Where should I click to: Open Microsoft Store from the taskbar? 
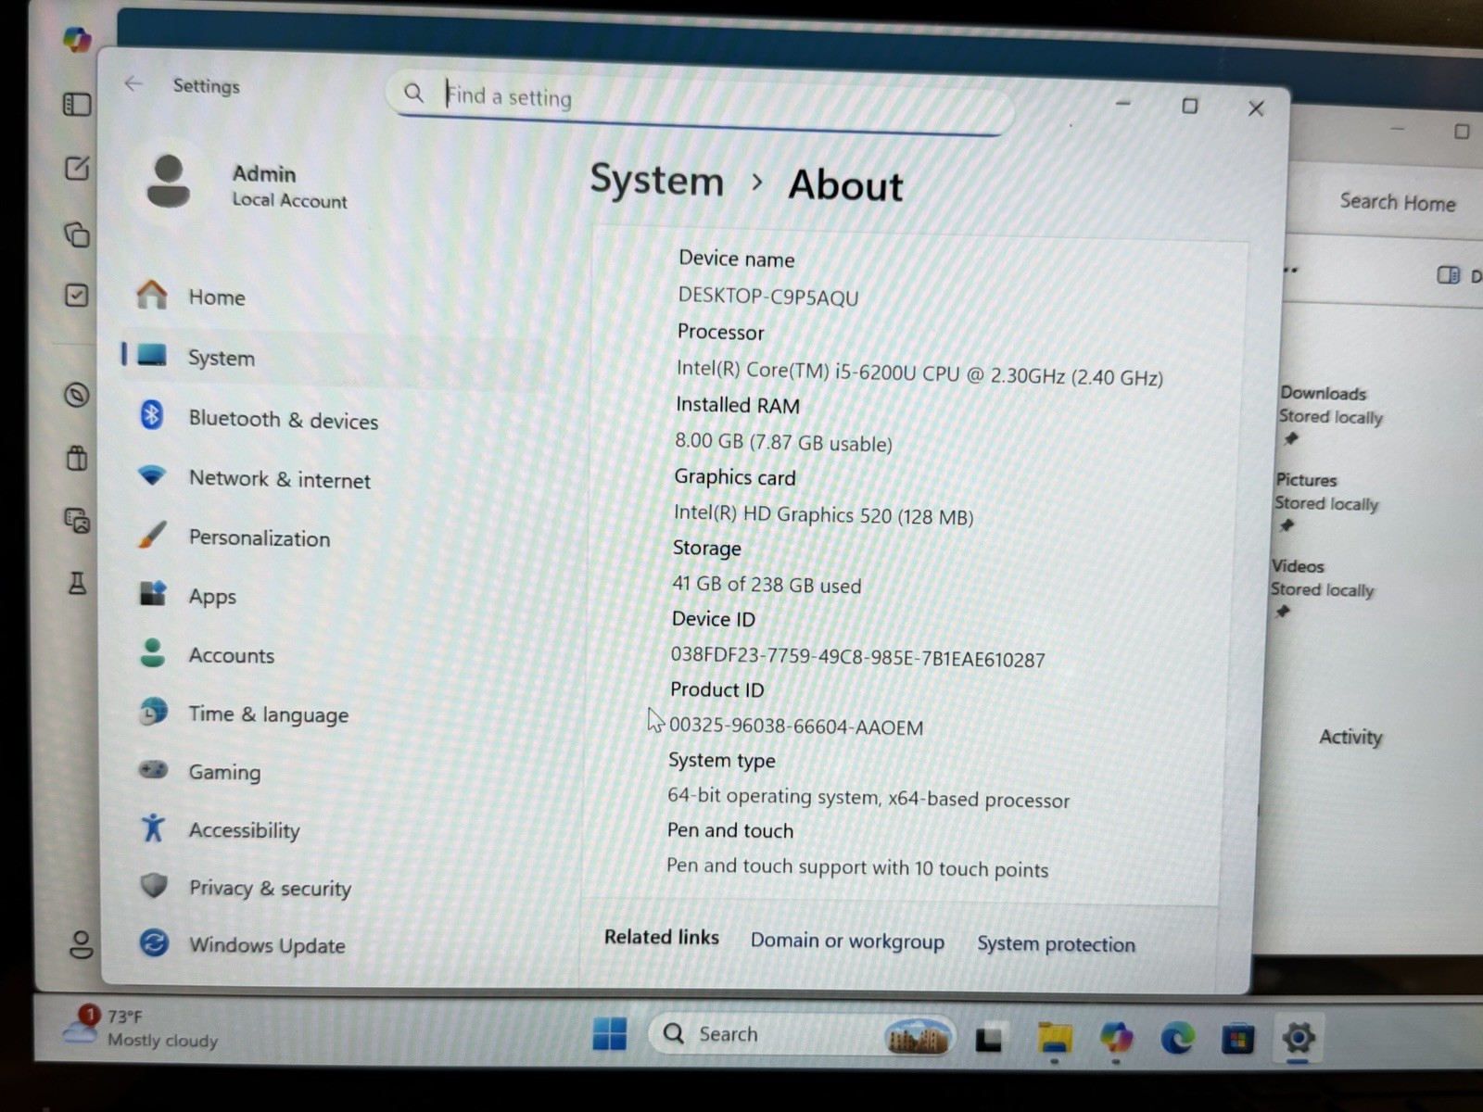tap(1237, 1039)
